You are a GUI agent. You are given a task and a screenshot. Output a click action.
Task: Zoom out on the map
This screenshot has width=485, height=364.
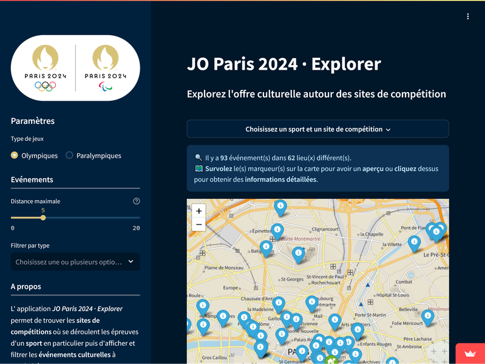coord(199,224)
